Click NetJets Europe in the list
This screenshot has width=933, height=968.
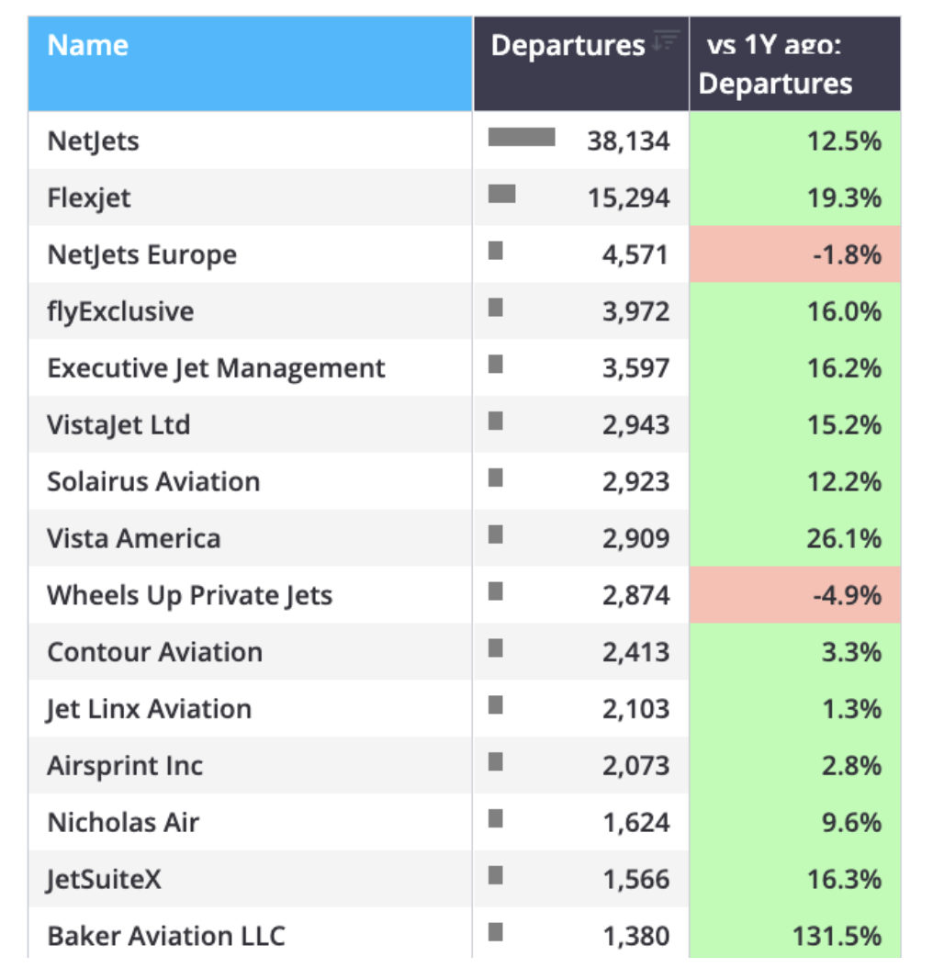tap(142, 254)
